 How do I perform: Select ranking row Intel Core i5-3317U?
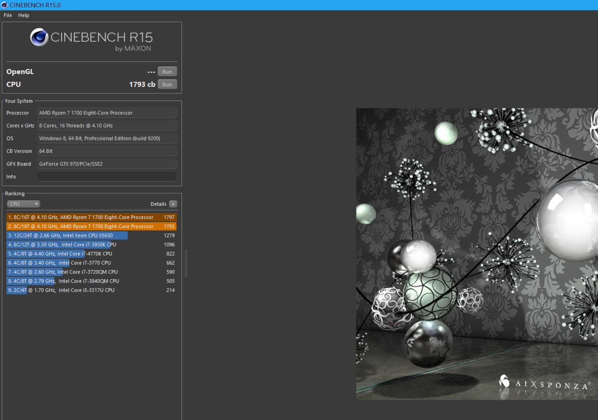(x=92, y=290)
